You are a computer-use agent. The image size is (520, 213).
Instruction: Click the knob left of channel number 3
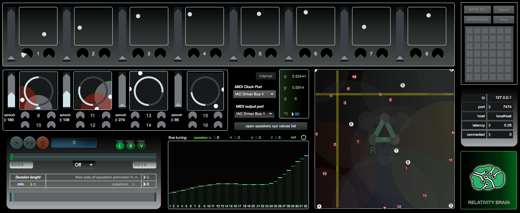click(x=138, y=53)
